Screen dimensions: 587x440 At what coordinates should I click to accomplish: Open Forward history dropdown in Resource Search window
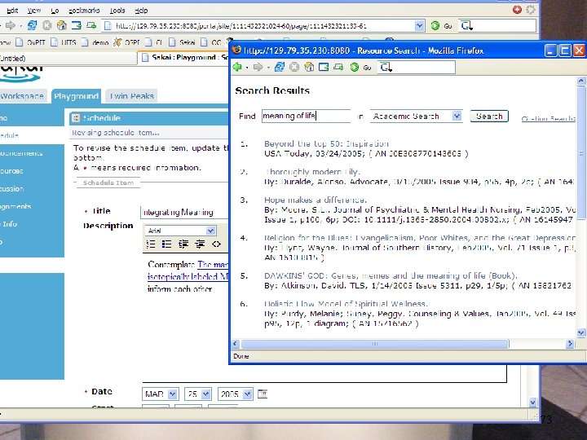[268, 68]
